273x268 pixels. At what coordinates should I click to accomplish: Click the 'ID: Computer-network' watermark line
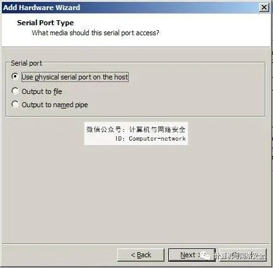point(151,139)
